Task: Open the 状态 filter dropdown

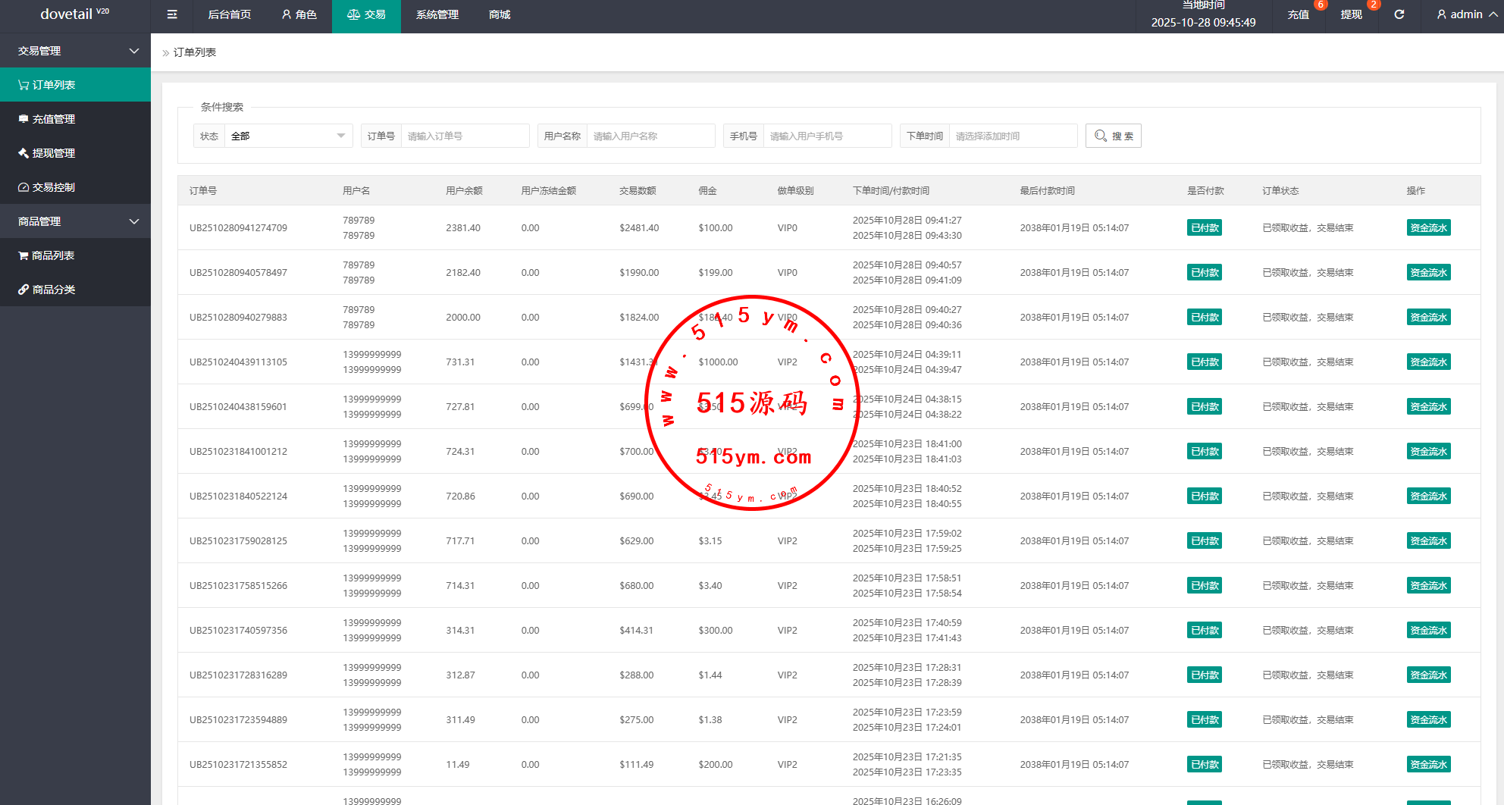Action: point(288,136)
